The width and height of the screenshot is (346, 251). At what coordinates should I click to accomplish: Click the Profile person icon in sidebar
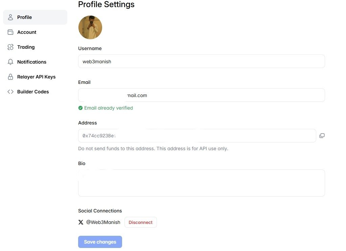(x=10, y=17)
